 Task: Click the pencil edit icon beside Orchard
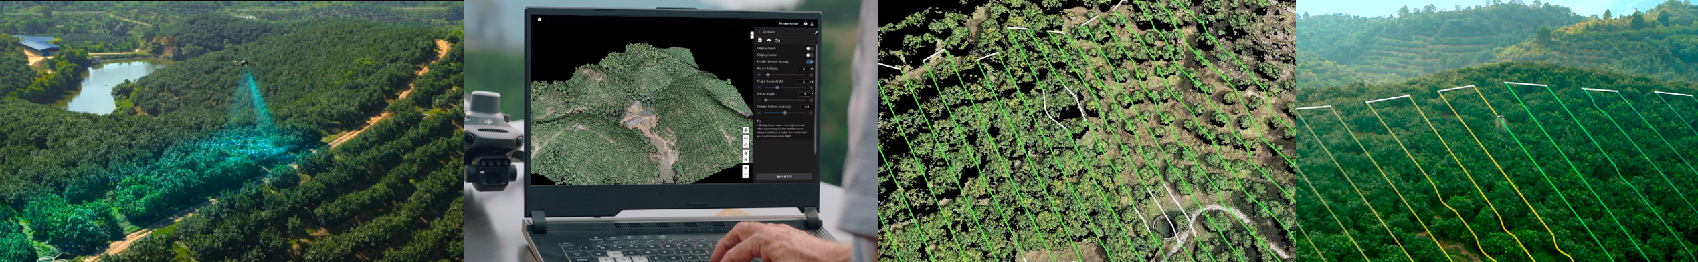pyautogui.click(x=816, y=32)
